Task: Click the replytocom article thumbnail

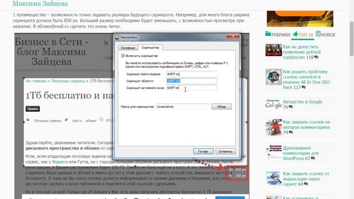Action: (x=274, y=50)
